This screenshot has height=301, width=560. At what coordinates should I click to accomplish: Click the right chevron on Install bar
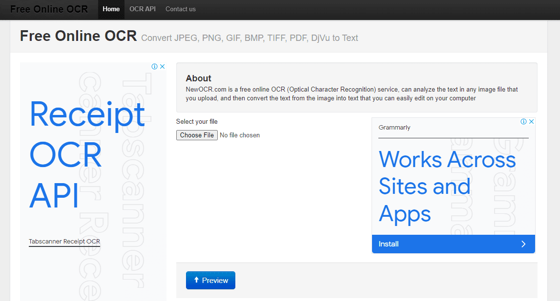click(x=523, y=244)
